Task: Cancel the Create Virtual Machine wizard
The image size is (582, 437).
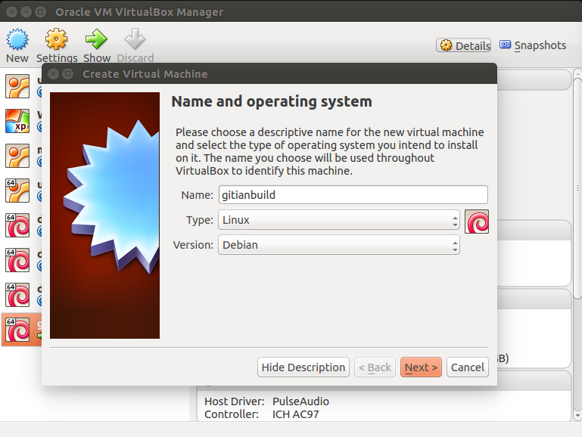Action: coord(467,367)
